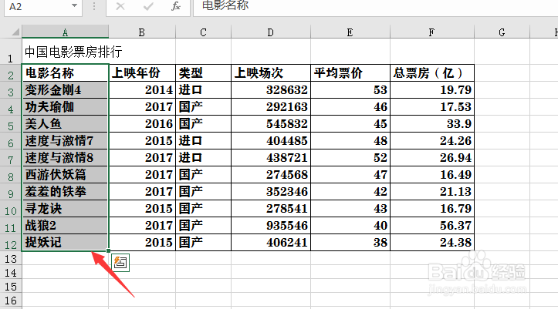This screenshot has width=558, height=309.
Task: Select column A header
Action: pyautogui.click(x=65, y=32)
